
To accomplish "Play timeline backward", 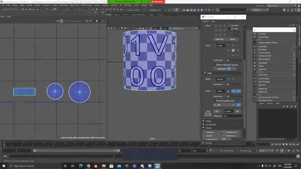I will click(283, 144).
